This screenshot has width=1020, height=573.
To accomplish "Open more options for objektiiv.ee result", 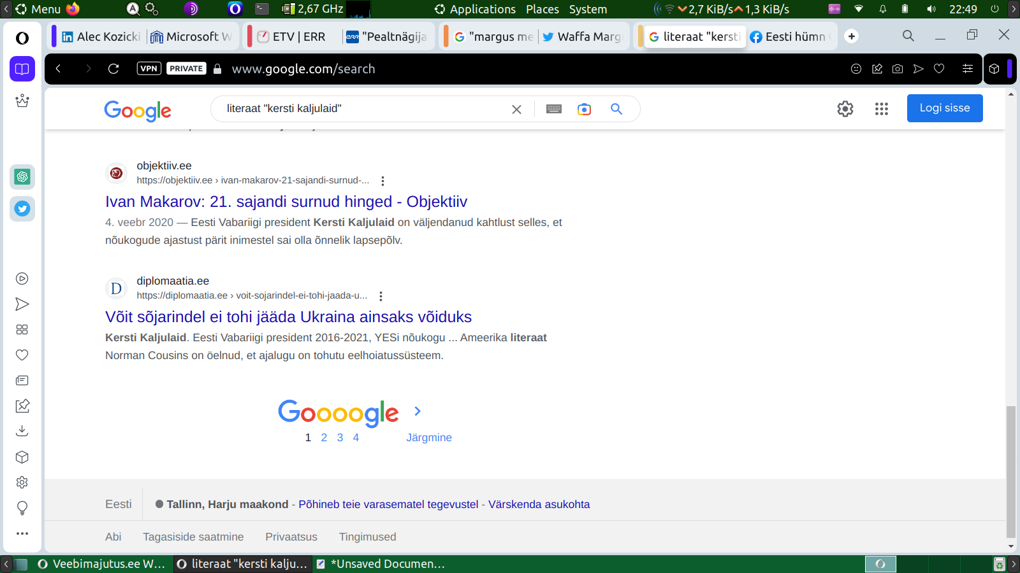I will click(x=382, y=181).
